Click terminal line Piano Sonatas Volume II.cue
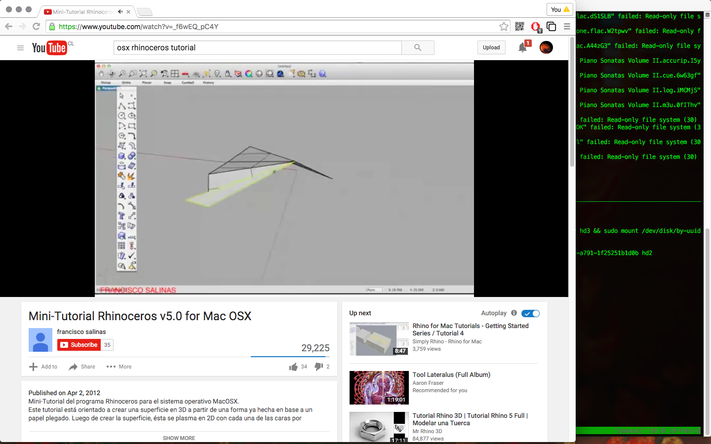711x444 pixels. pos(640,75)
